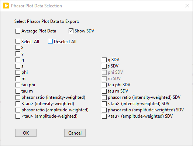
Task: Enable the Average Plot Data checkbox
Action: 18,31
